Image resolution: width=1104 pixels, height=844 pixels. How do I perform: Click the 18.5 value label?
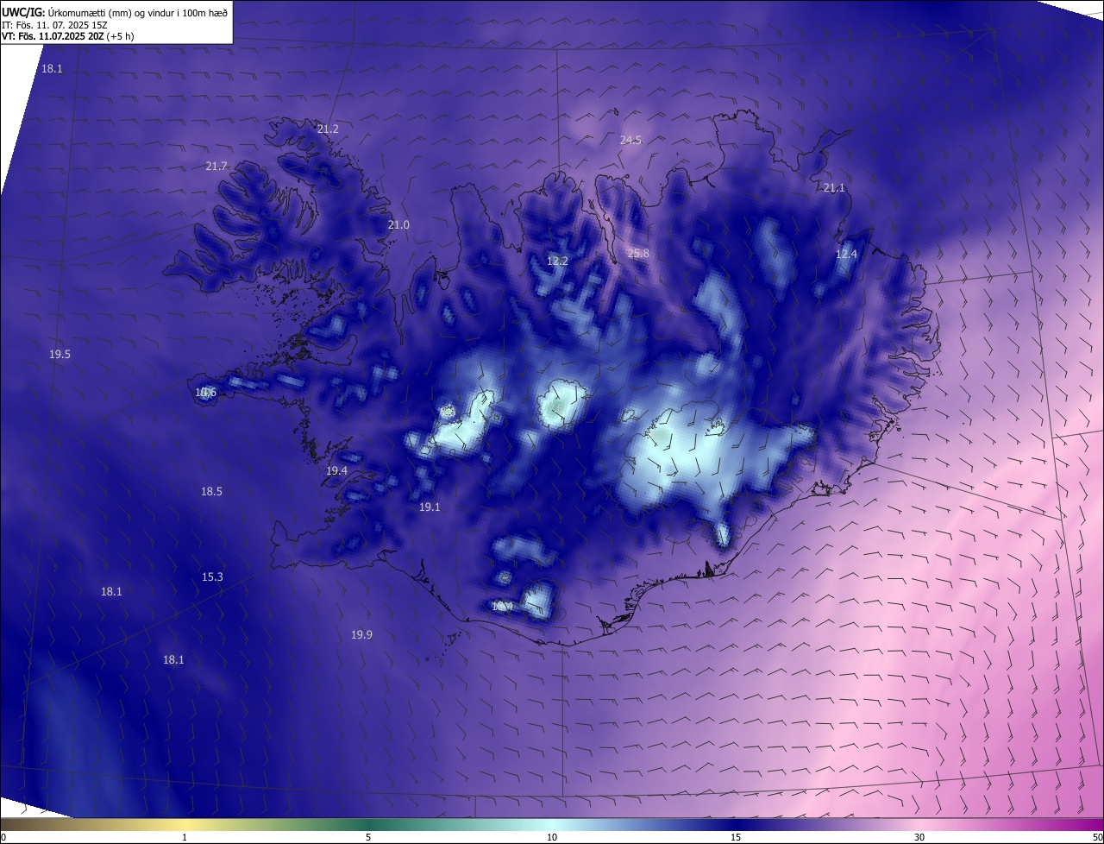[211, 491]
